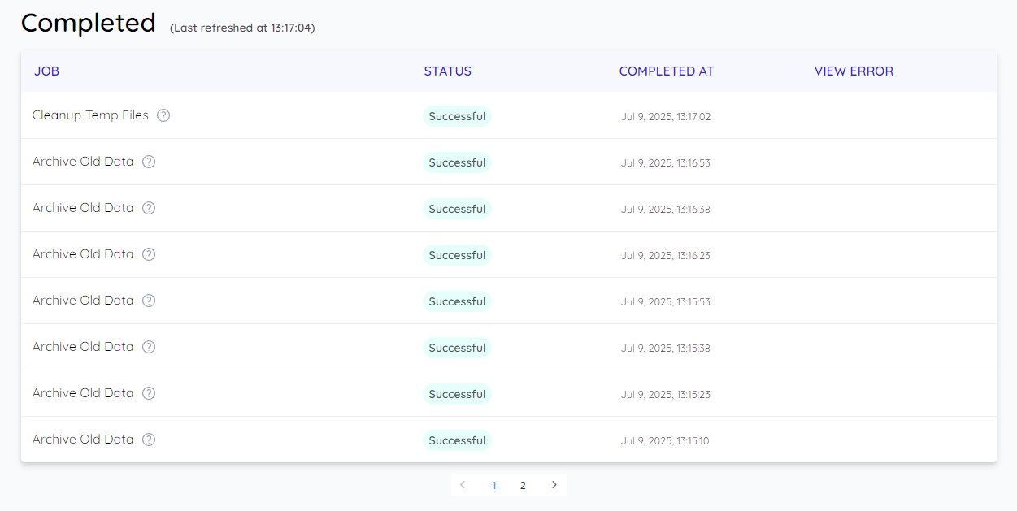Click timestamp Jul 9, 2025, 13:15:53
1017x511 pixels.
[666, 302]
